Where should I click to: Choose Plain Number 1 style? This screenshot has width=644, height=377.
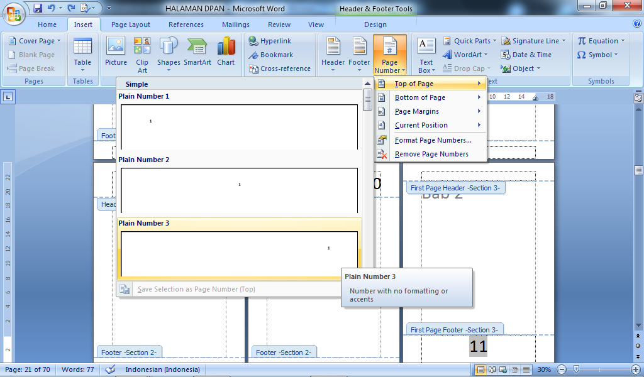(x=239, y=121)
